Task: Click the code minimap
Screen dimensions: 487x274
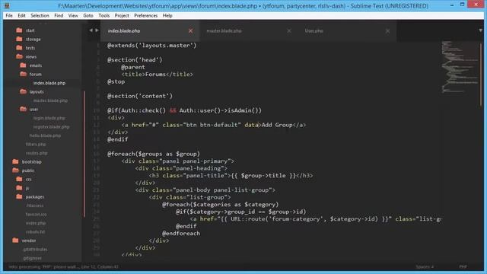Action: (x=460, y=67)
